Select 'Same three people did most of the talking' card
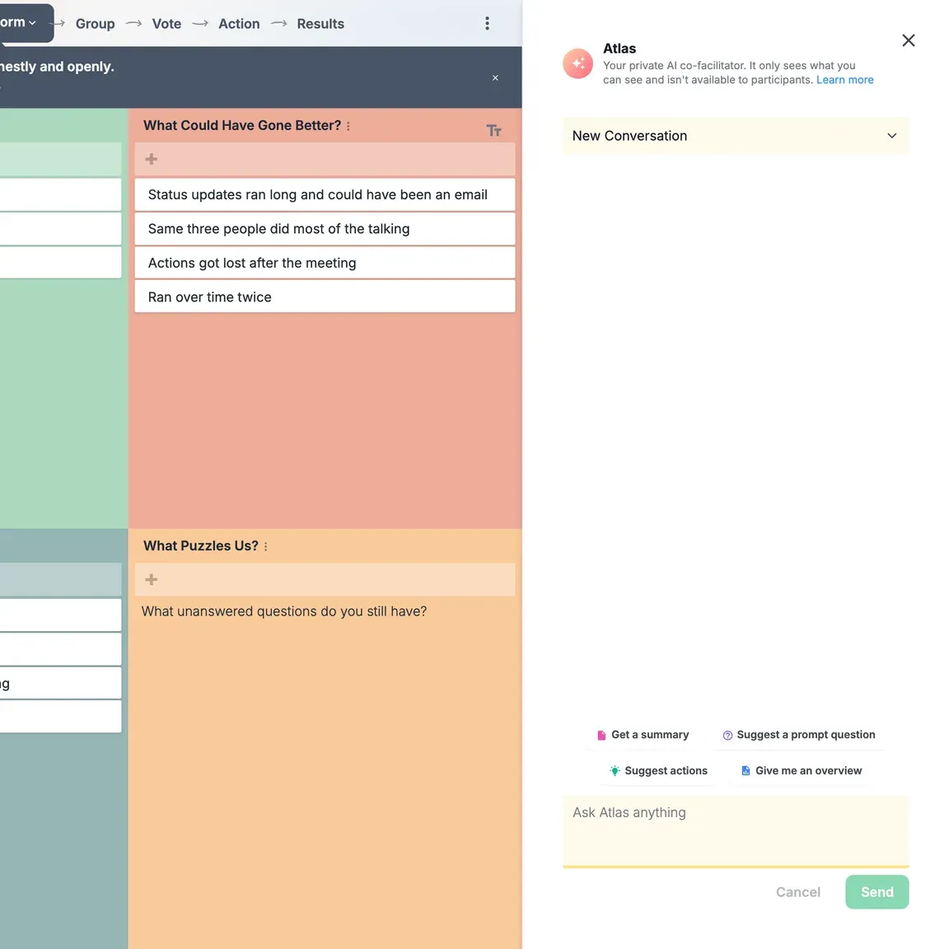 point(325,229)
